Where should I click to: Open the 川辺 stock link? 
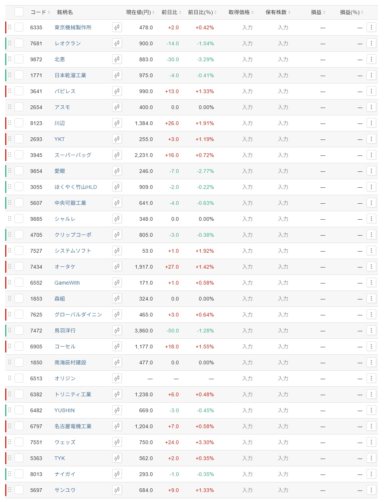(x=59, y=123)
